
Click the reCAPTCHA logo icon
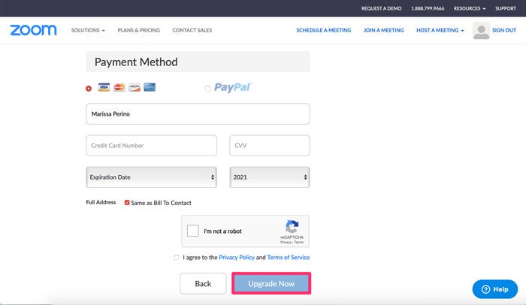click(x=292, y=226)
